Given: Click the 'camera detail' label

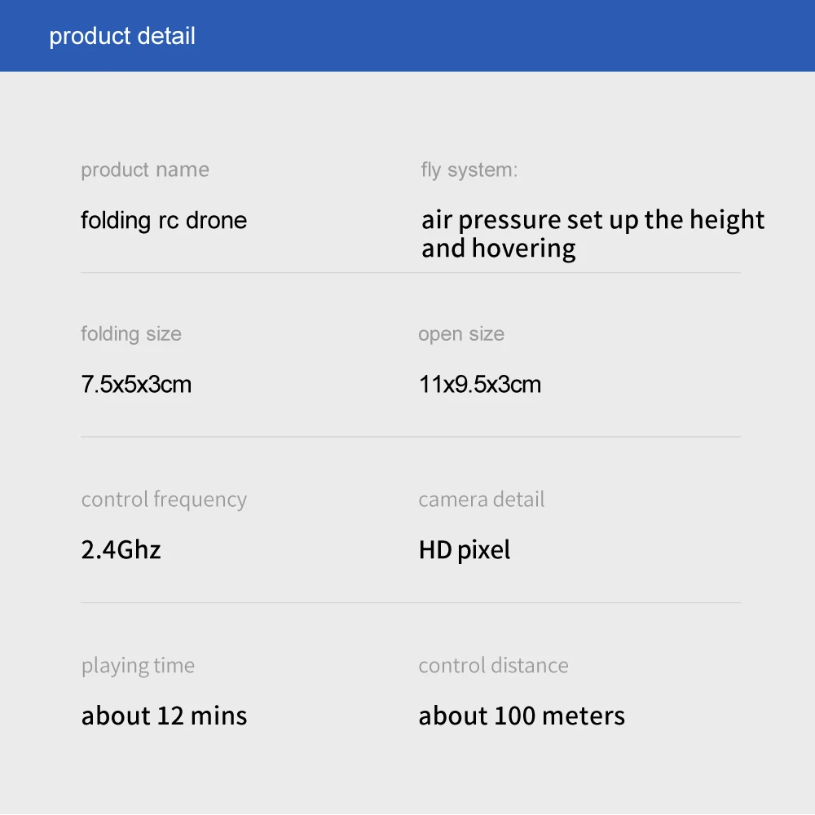Looking at the screenshot, I should point(482,500).
